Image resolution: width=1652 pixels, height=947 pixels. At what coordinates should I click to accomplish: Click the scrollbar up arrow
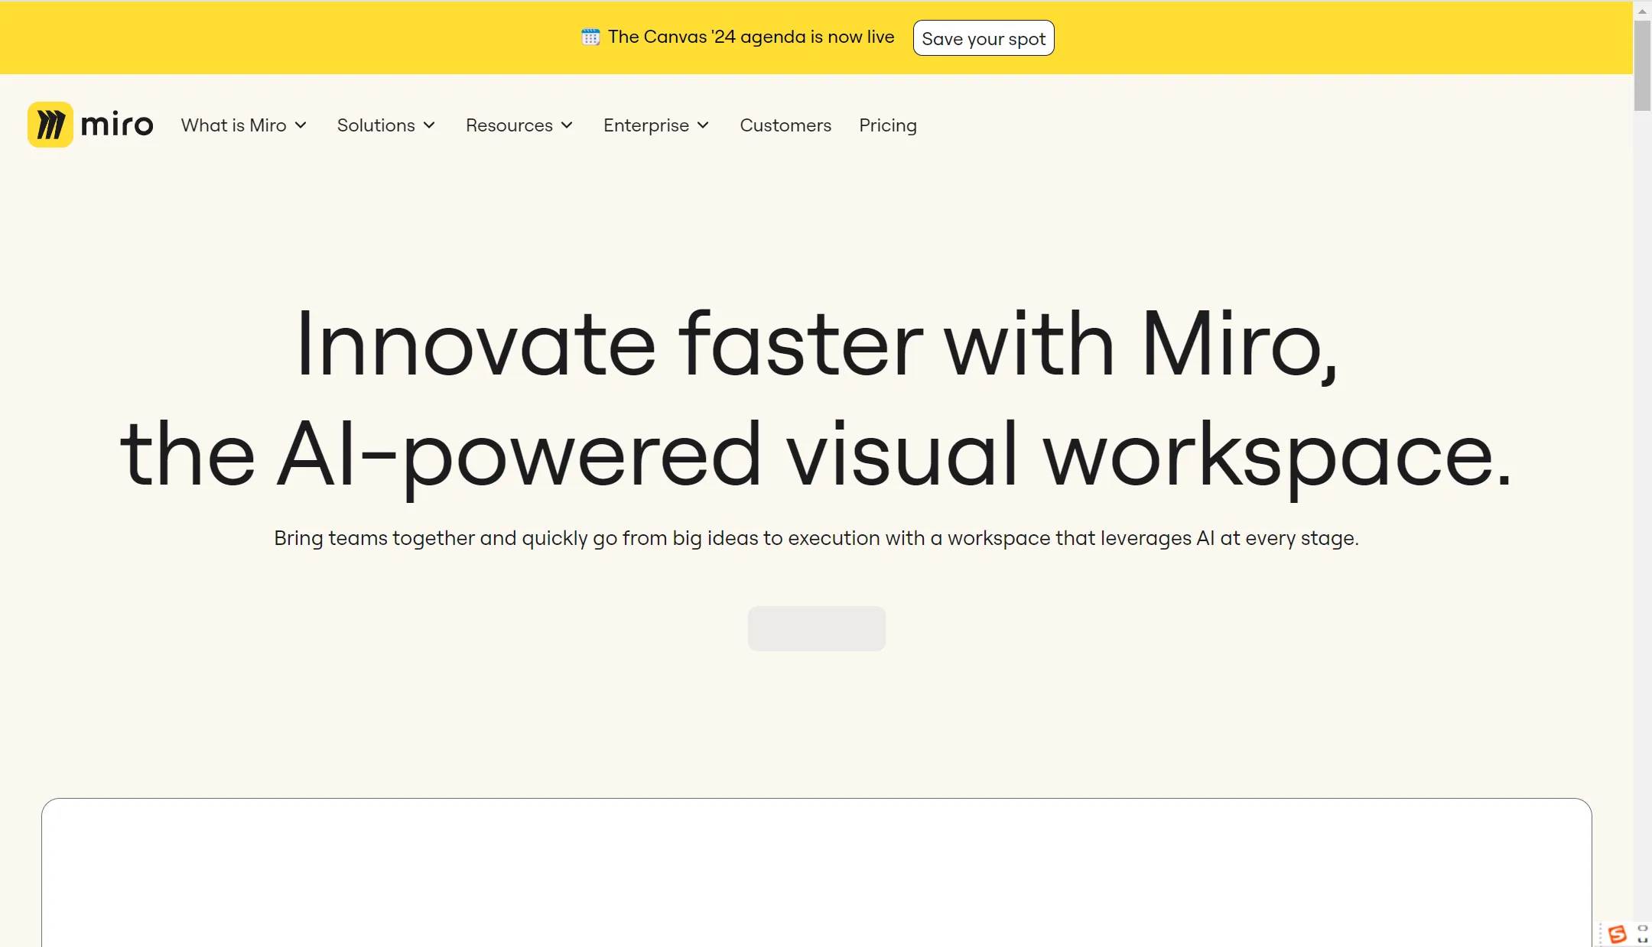tap(1642, 11)
